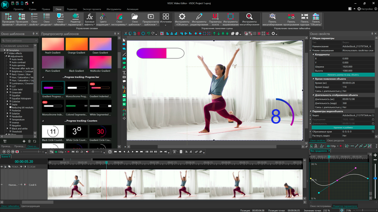
Task: Click the Инструменты масштабирования magnifier icon
Action: coord(249,17)
